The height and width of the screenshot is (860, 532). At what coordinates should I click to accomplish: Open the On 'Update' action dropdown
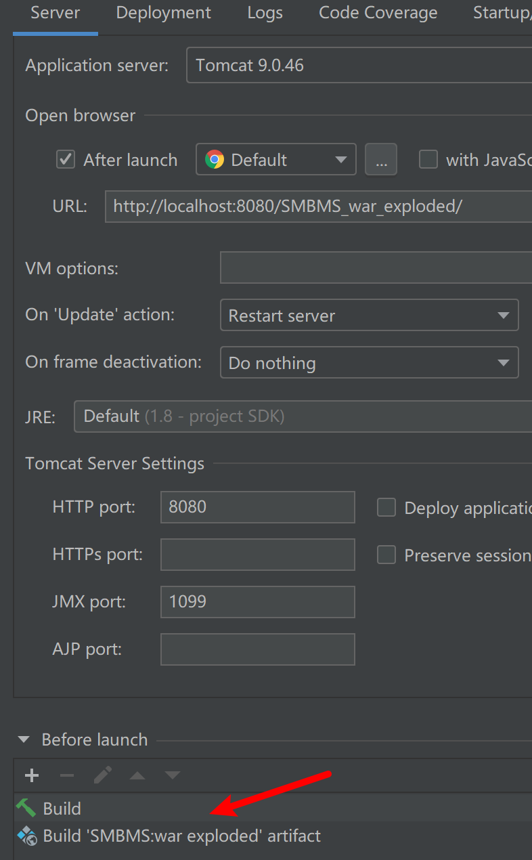[x=369, y=316]
